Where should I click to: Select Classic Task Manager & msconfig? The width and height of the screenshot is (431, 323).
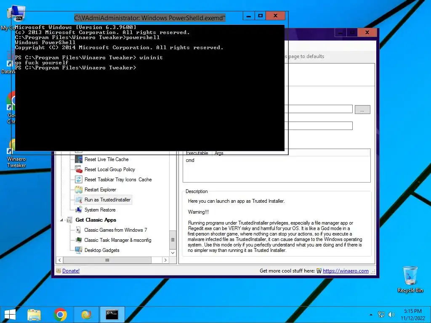(118, 240)
